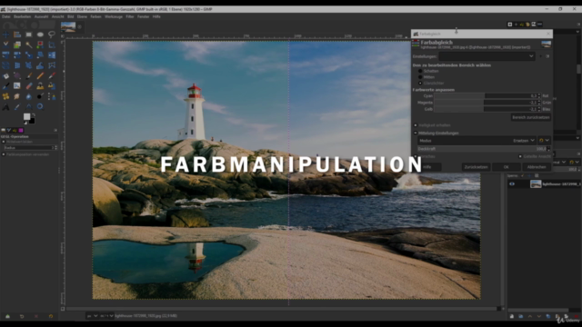Select the Bucket Fill tool
This screenshot has width=582, height=327.
coord(5,75)
